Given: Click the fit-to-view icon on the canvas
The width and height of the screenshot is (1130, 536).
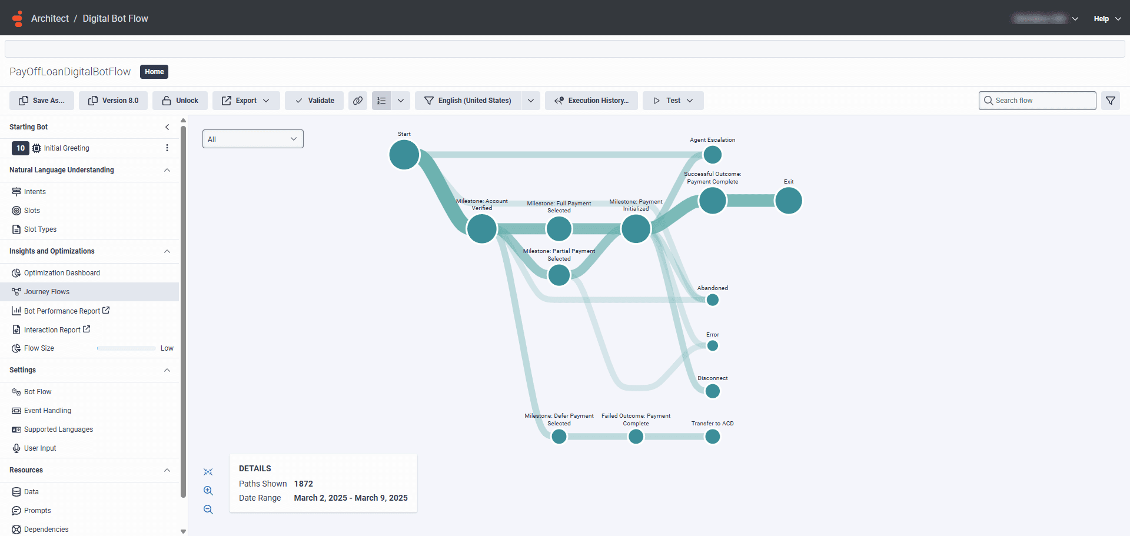Looking at the screenshot, I should (208, 471).
